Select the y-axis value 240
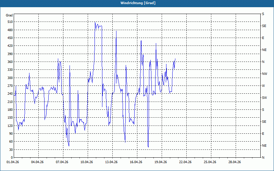274x171 pixels. [x=10, y=94]
